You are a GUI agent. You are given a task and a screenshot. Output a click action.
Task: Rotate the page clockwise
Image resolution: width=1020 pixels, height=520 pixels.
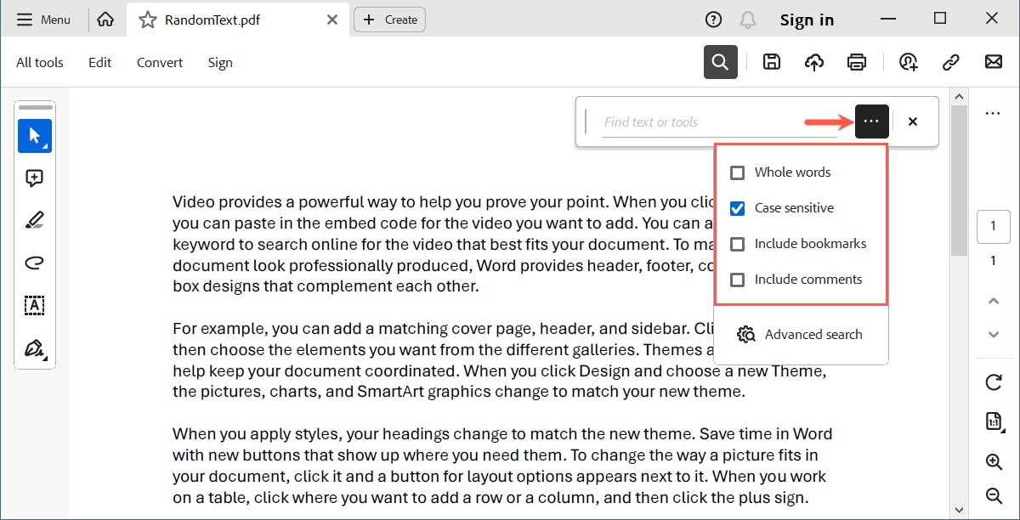coord(994,382)
